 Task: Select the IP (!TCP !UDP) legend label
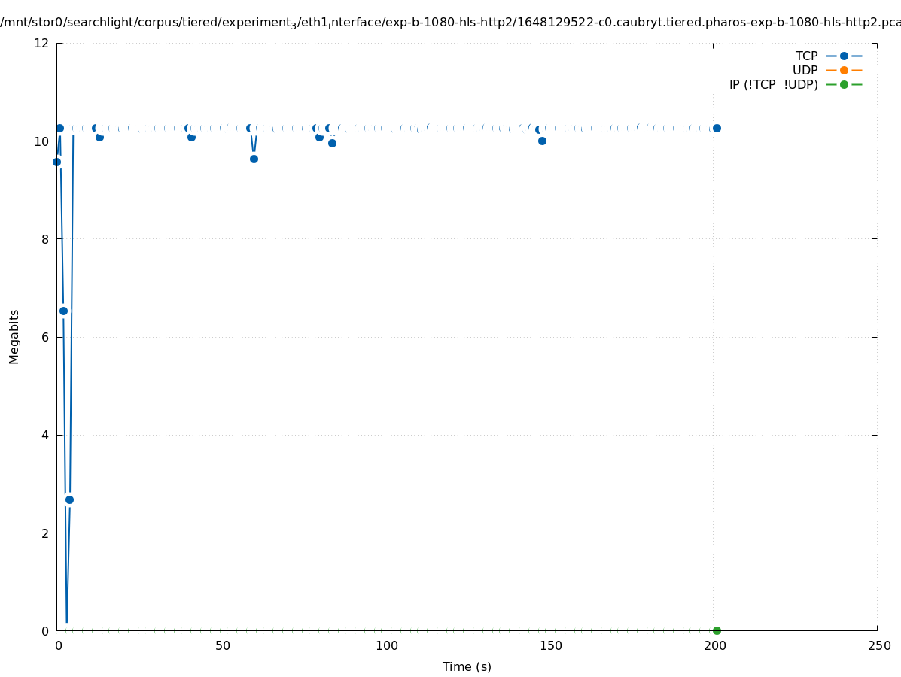(773, 85)
